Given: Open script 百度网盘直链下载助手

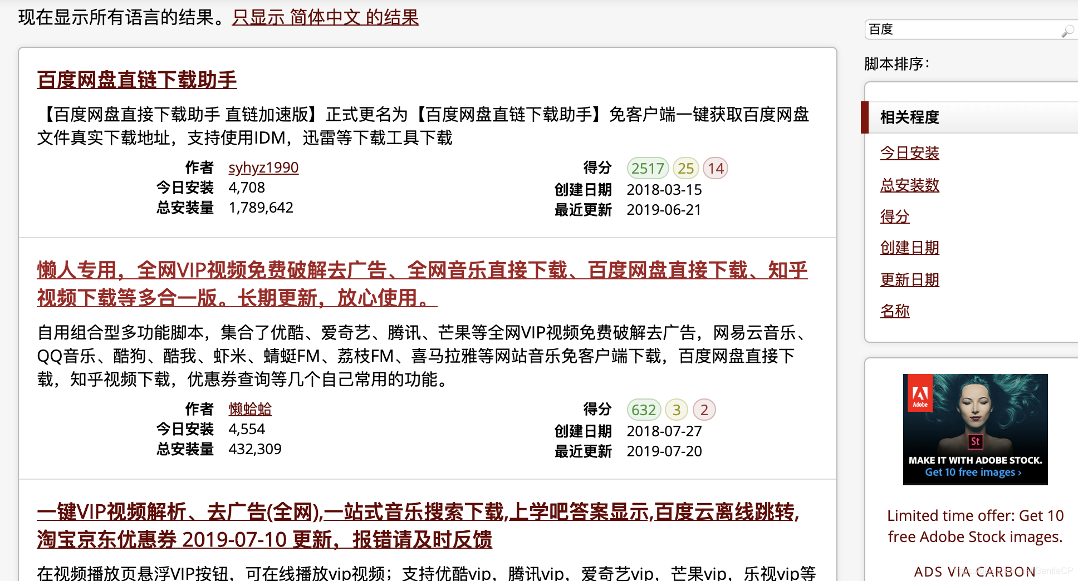Looking at the screenshot, I should 137,80.
